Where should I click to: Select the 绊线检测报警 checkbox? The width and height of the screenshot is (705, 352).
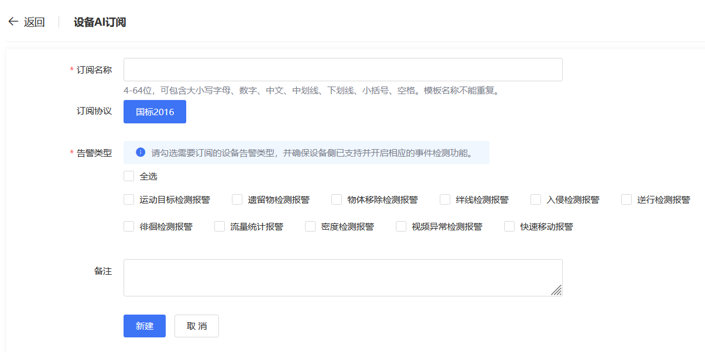(x=445, y=199)
